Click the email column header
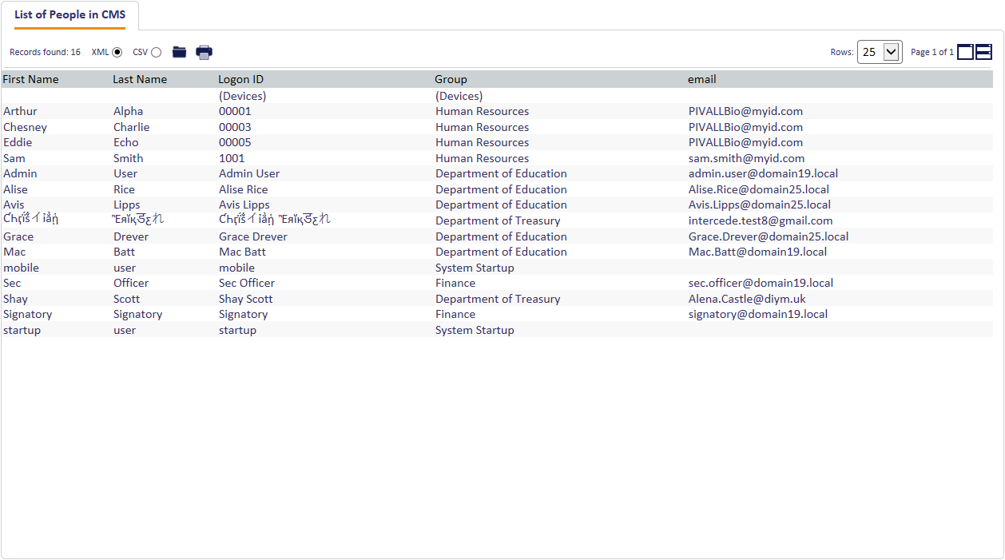This screenshot has width=1005, height=560. 701,79
